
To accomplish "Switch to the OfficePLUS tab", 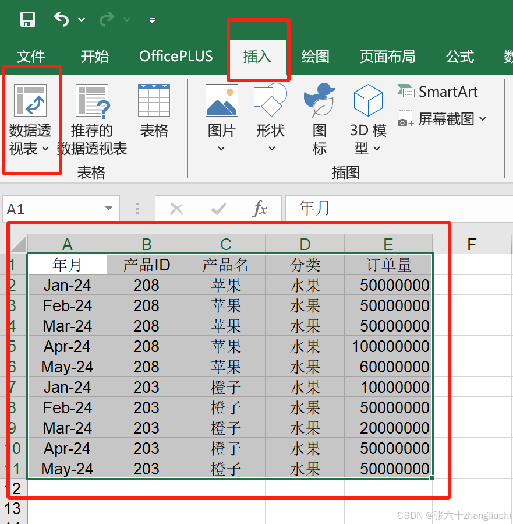I will [176, 56].
